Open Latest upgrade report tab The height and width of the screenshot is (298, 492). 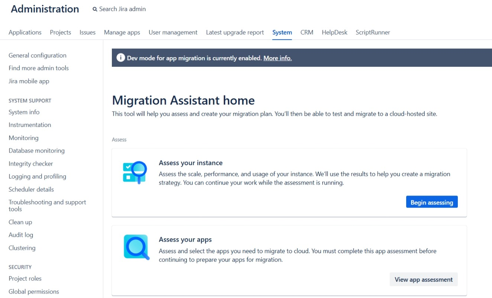click(x=235, y=32)
